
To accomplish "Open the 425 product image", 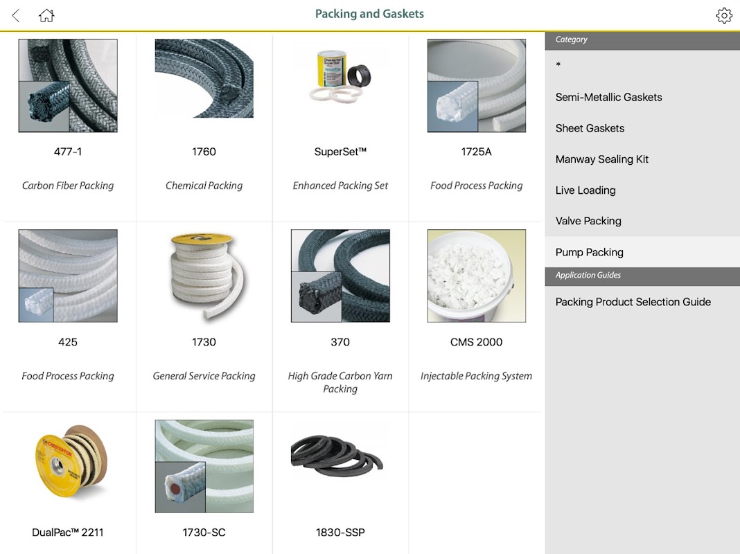I will coord(68,276).
